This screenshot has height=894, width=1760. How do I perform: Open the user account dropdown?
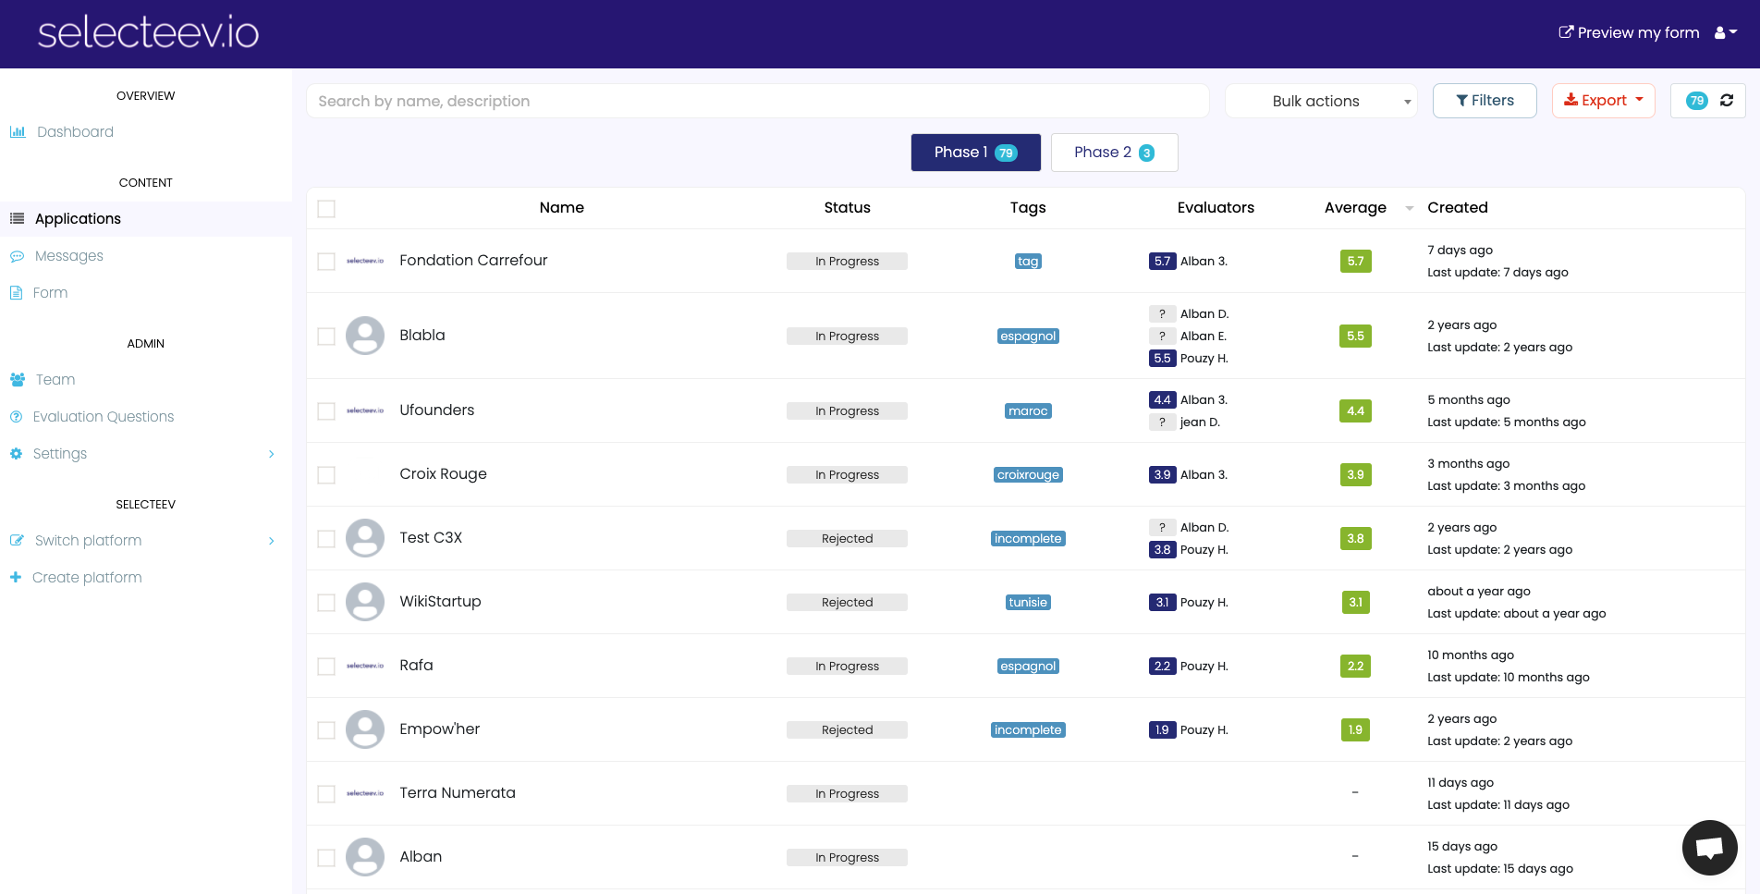pyautogui.click(x=1726, y=32)
